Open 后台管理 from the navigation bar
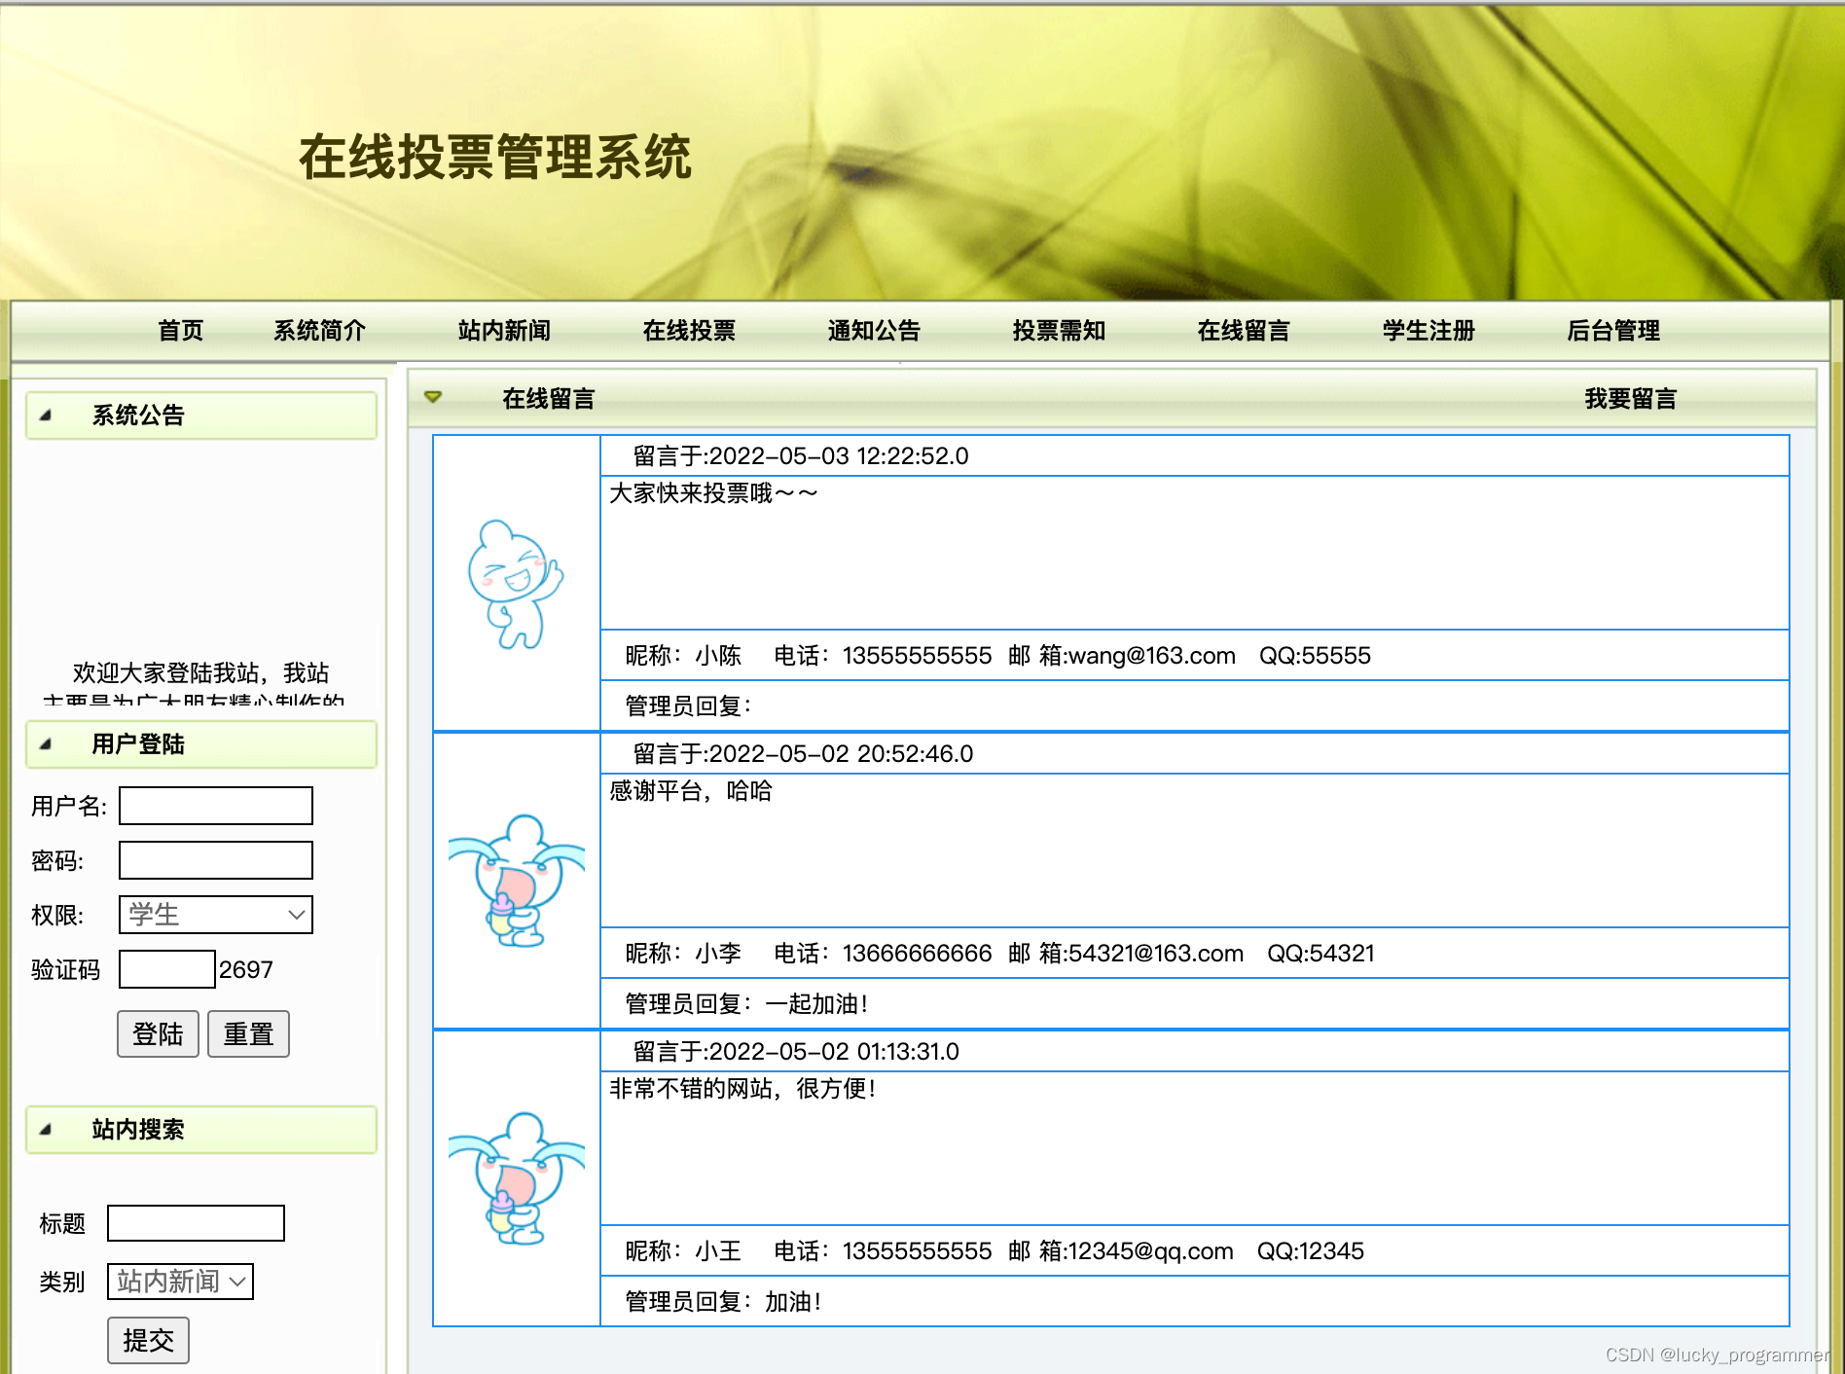The image size is (1845, 1374). 1615,330
